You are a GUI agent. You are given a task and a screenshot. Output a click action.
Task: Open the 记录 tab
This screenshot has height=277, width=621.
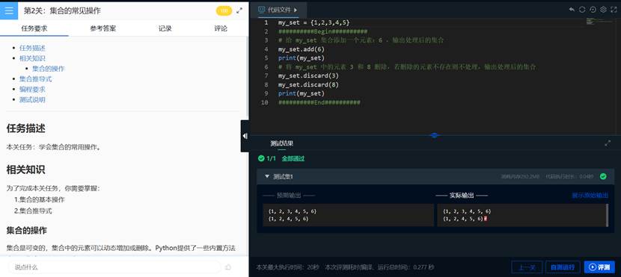tap(165, 28)
